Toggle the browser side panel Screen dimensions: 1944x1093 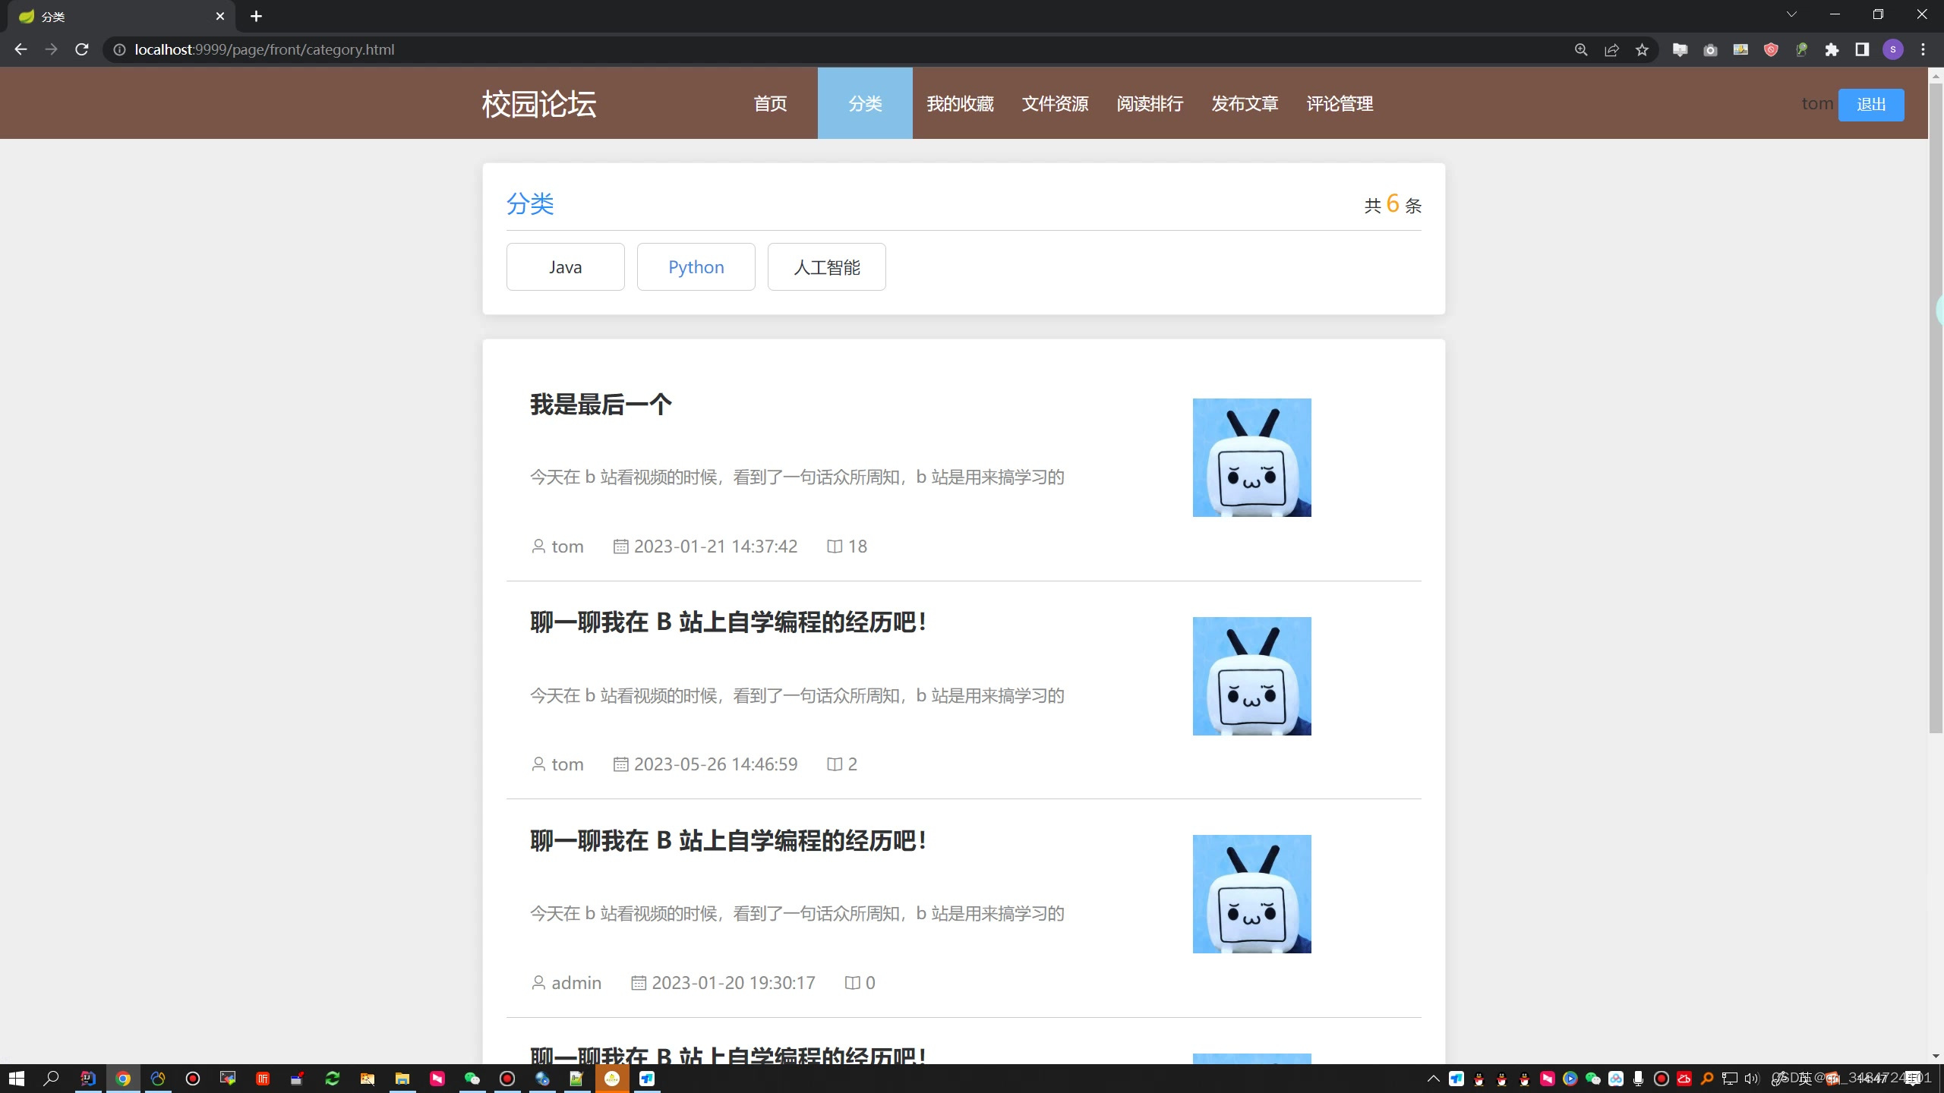click(1862, 49)
